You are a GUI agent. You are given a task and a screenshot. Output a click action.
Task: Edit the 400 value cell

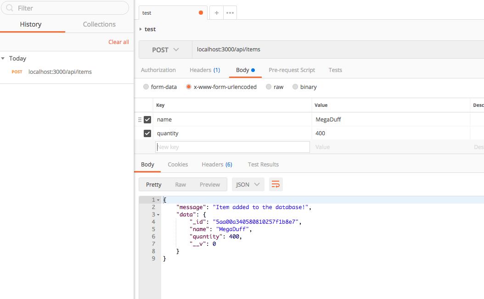[x=391, y=133]
